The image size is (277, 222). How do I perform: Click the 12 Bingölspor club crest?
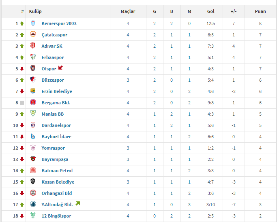(x=33, y=216)
